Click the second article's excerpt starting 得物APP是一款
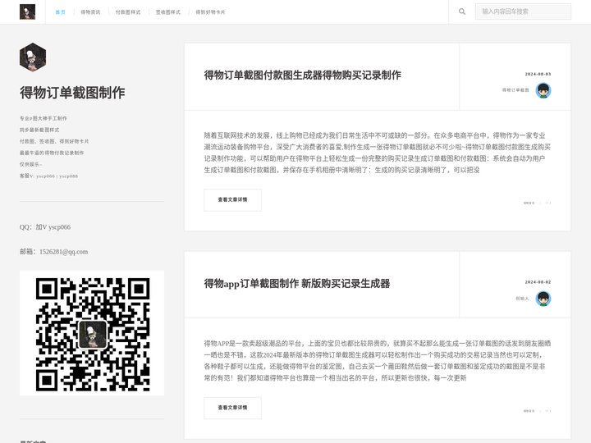Viewport: 591px width, 443px height. (x=378, y=360)
